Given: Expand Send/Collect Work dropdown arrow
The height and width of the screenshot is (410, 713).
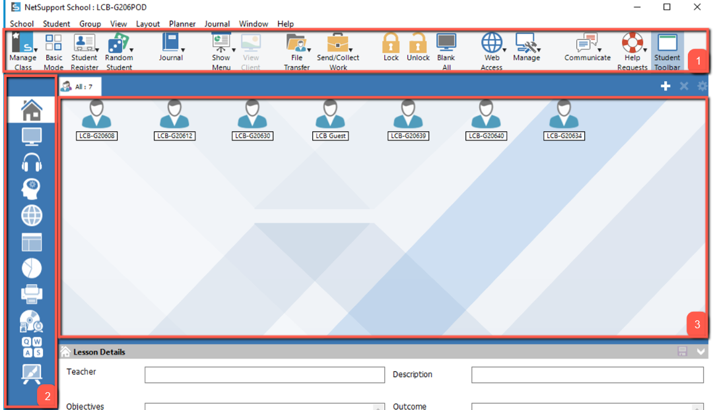Looking at the screenshot, I should [x=351, y=50].
